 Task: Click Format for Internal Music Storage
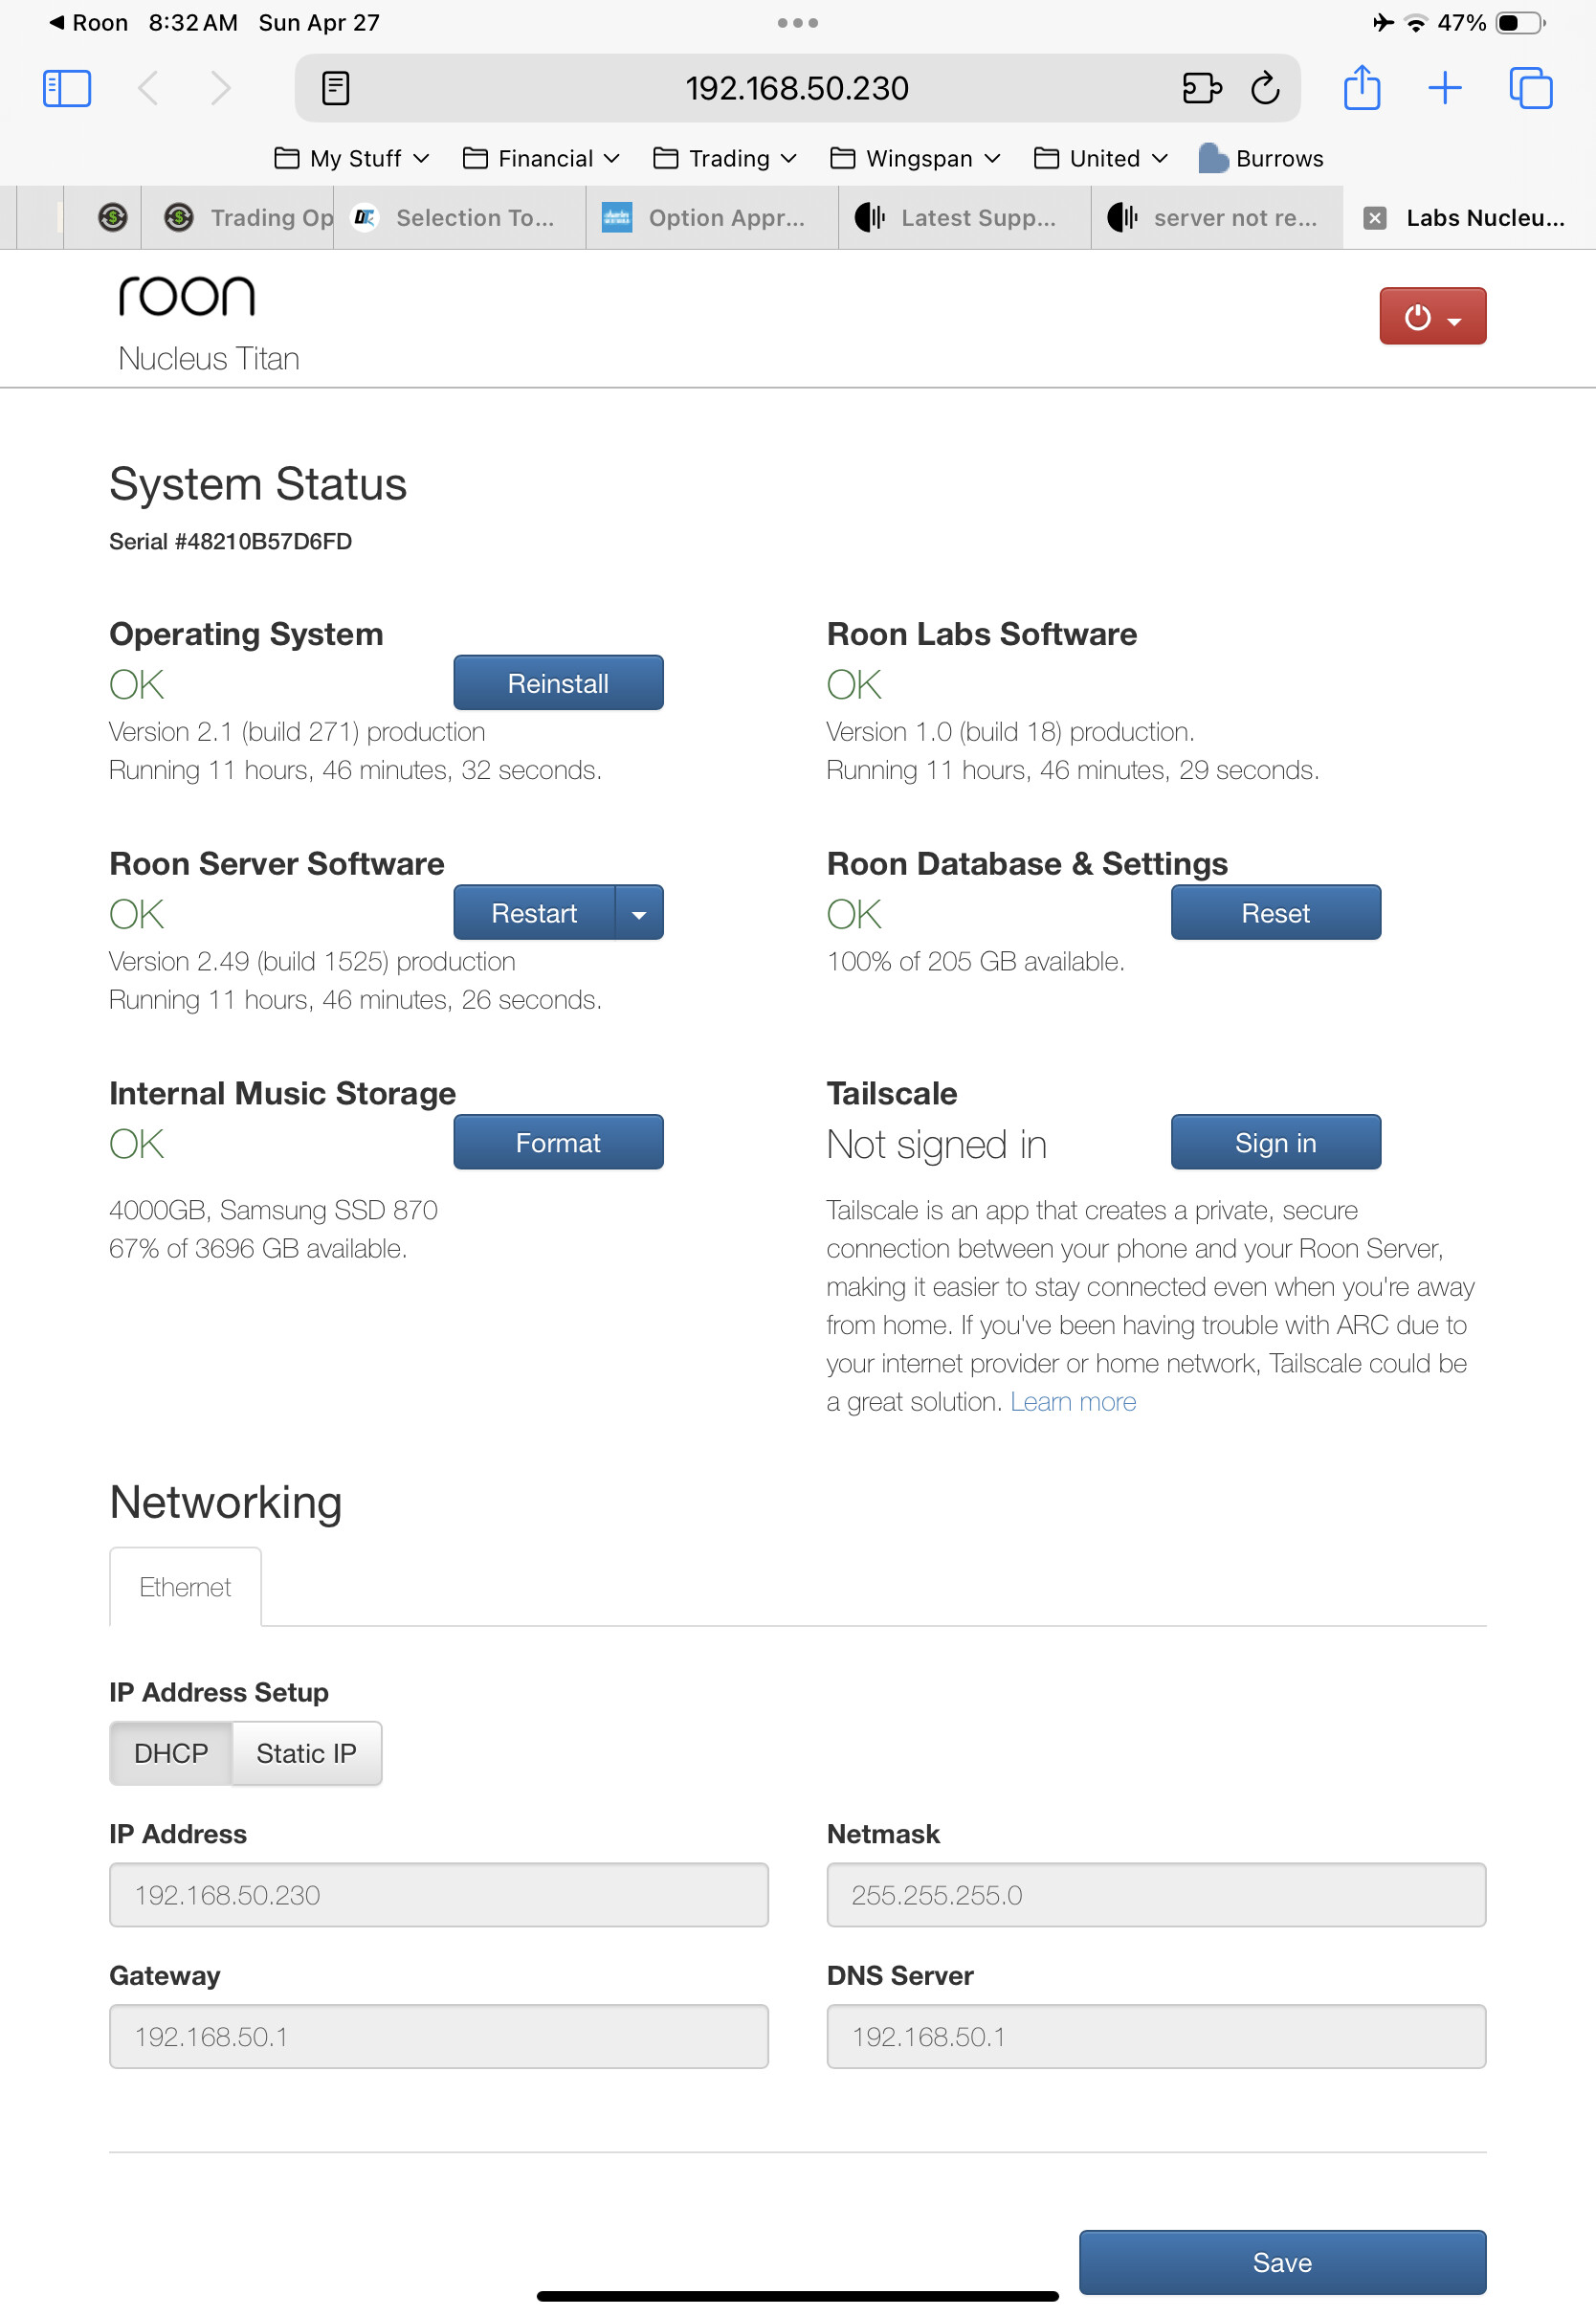click(x=558, y=1142)
